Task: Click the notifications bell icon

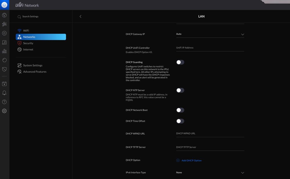Action: [4, 93]
